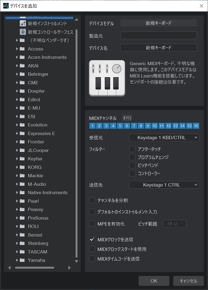Click the Doepfer folder icon
Image resolution: width=208 pixels, height=290 pixels.
[x=22, y=91]
